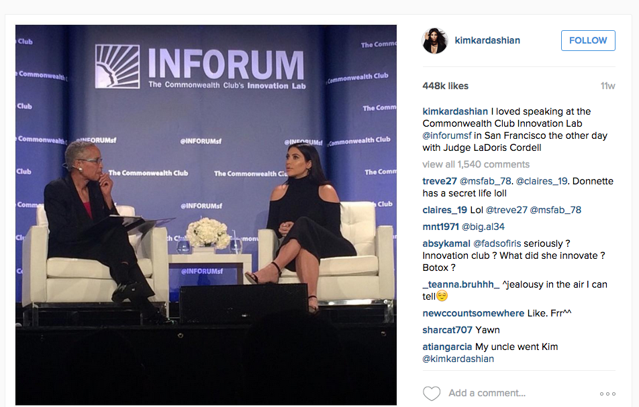Open commenter absykamal's profile

(446, 243)
